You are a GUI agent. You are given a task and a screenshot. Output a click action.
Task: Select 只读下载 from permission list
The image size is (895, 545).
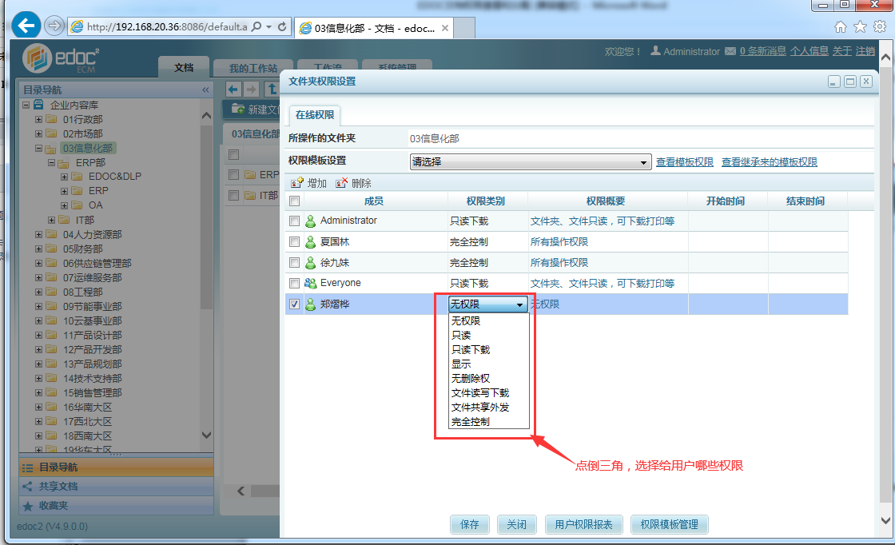471,350
